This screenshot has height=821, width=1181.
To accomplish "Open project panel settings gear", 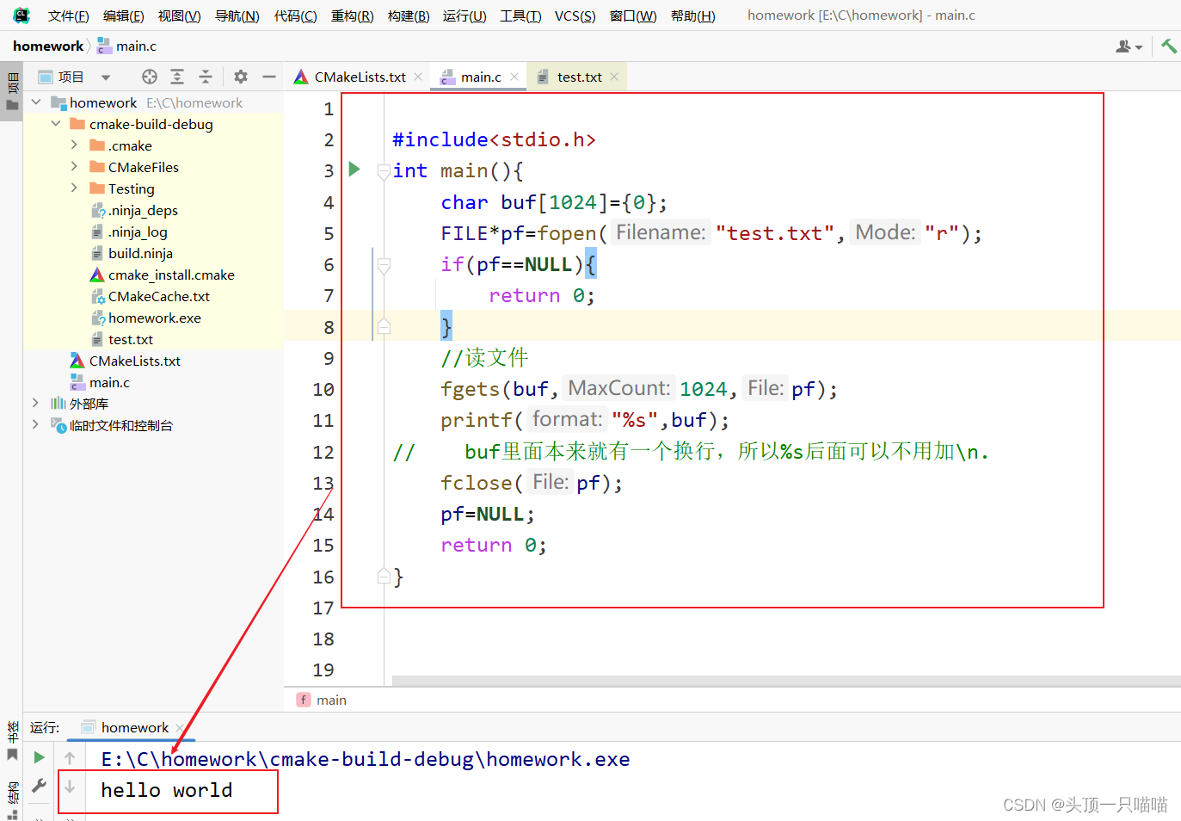I will pyautogui.click(x=241, y=77).
